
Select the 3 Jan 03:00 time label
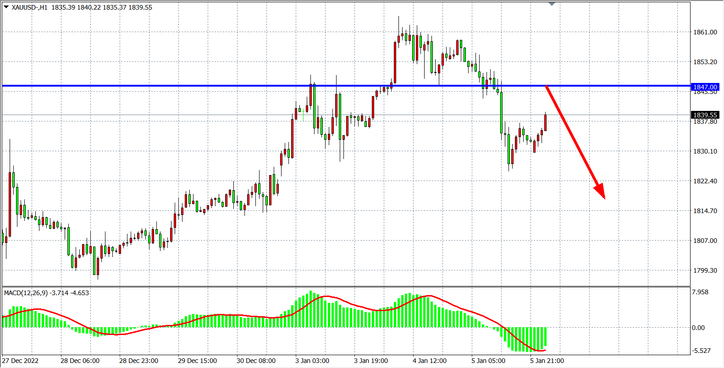coord(312,361)
